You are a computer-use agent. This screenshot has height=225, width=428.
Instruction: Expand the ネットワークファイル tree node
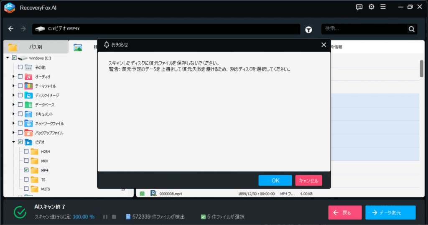(13, 123)
